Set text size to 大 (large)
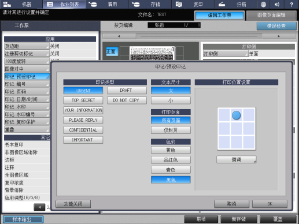This screenshot has height=224, width=299. pos(171,91)
